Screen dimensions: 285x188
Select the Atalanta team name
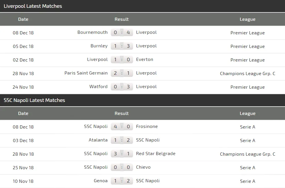click(98, 140)
